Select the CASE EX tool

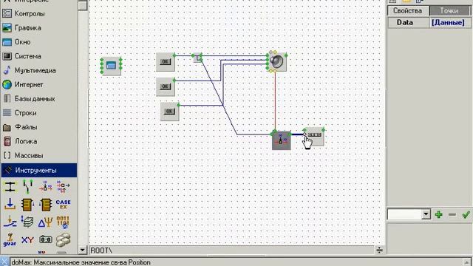63,205
